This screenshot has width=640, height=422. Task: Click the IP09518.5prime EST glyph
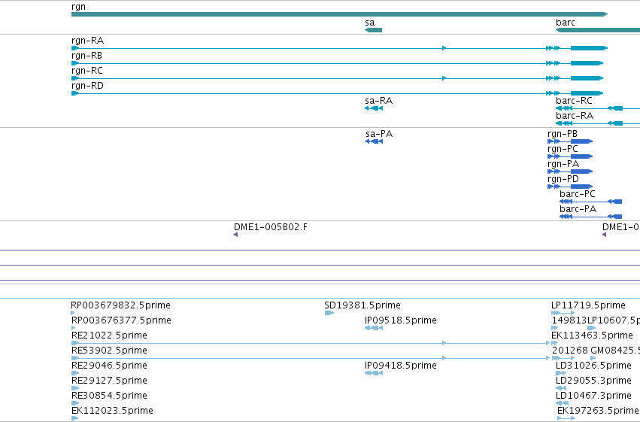point(374,328)
